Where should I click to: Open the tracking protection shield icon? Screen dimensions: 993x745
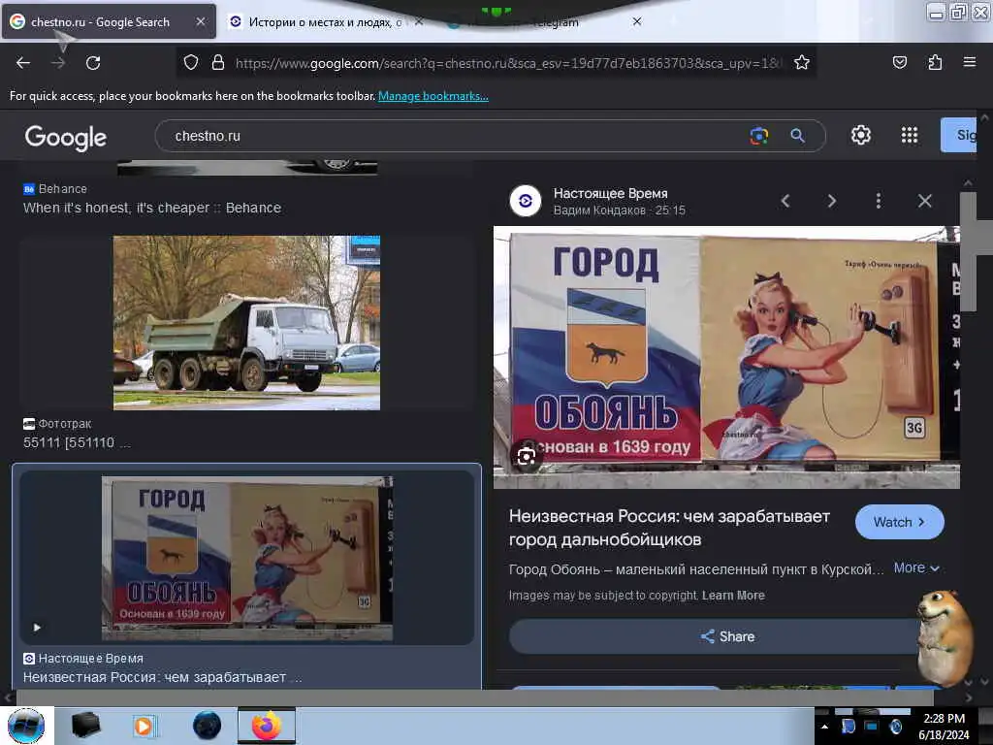point(191,63)
